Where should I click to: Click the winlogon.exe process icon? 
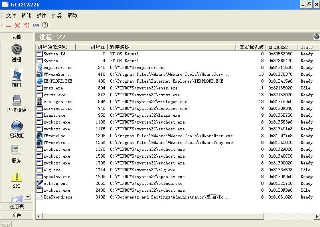40,101
